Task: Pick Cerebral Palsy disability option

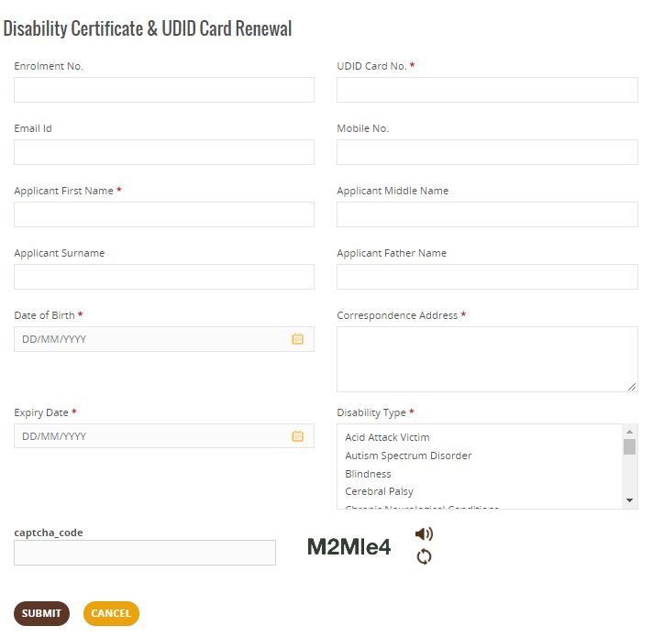Action: [379, 491]
